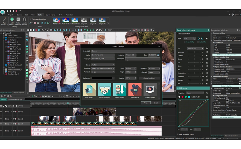The image size is (241, 149).
Task: Apply the Auto levels quick style
Action: 66,21
